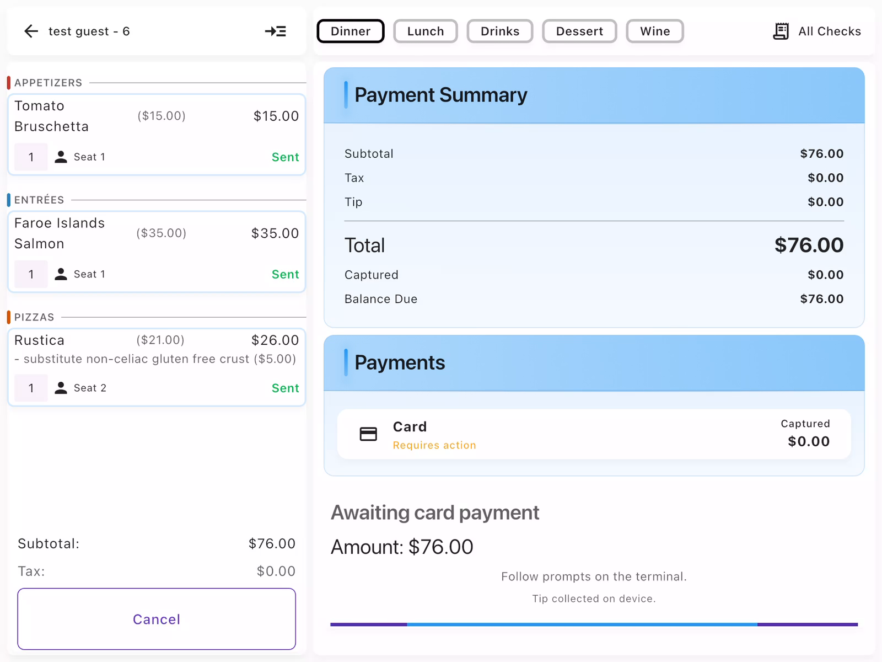
Task: Click the quantity chip on Rustica pizza
Action: pyautogui.click(x=31, y=388)
